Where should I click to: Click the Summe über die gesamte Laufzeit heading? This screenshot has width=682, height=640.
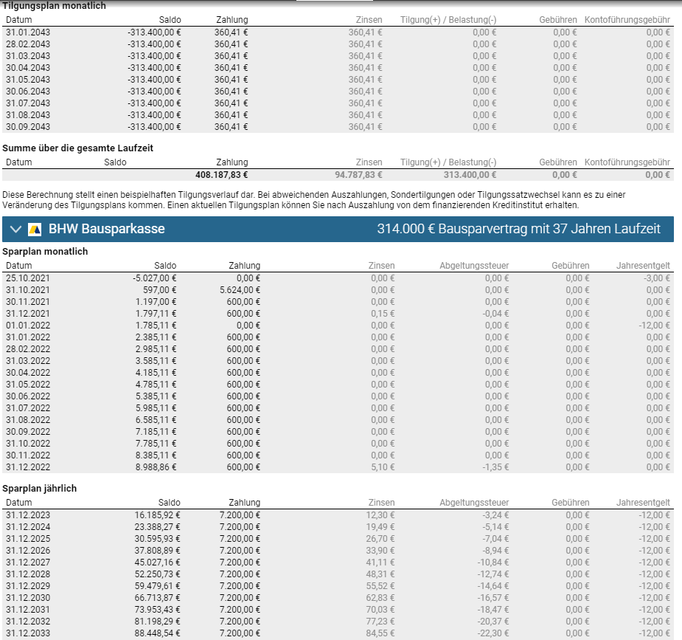tap(77, 148)
